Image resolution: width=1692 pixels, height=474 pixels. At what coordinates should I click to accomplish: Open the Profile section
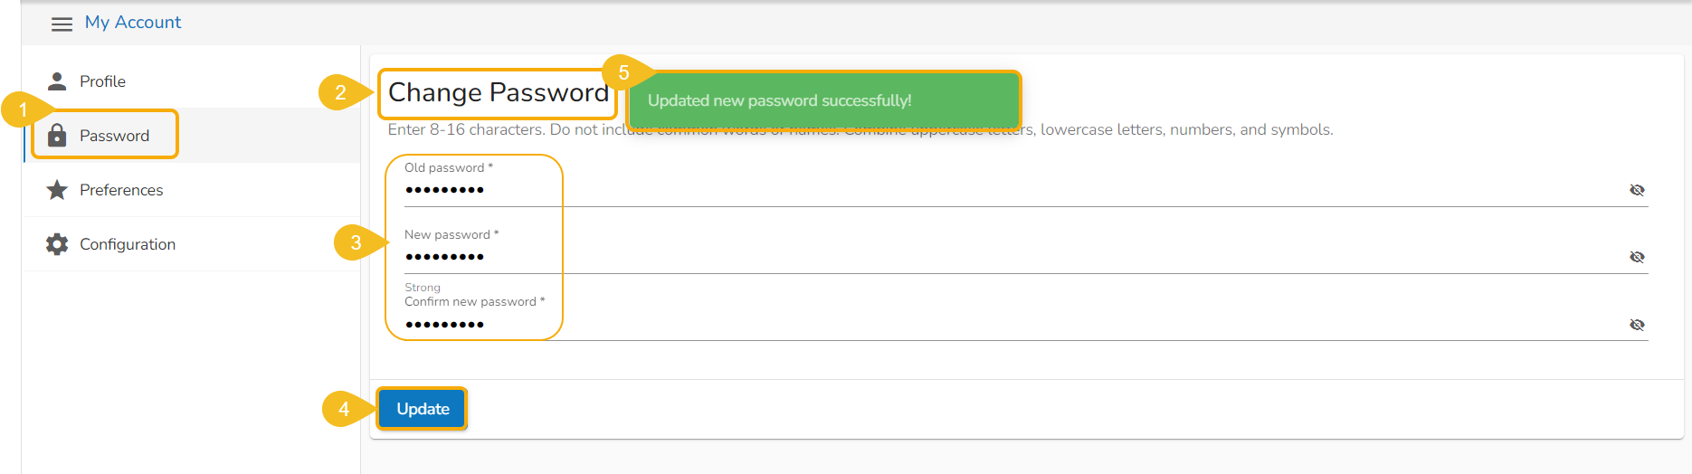[x=102, y=81]
